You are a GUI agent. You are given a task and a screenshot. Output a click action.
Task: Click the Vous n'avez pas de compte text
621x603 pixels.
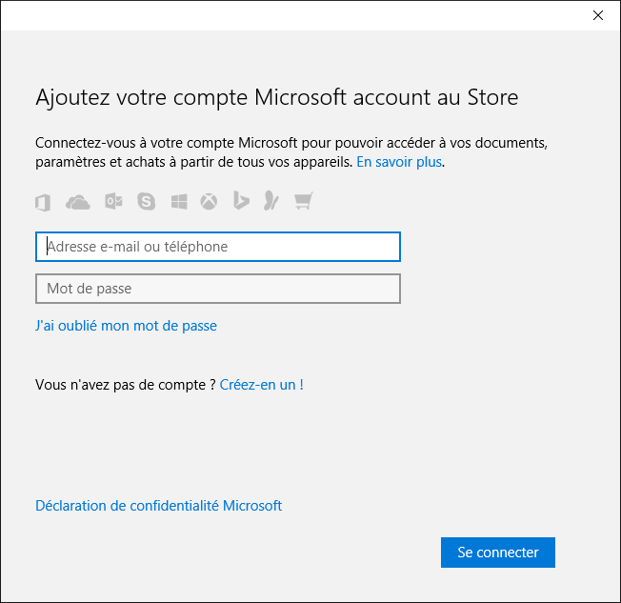(125, 385)
